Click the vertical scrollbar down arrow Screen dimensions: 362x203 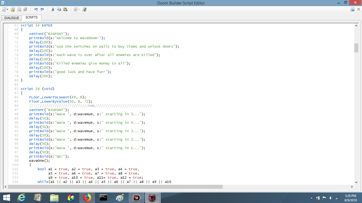tap(356, 182)
